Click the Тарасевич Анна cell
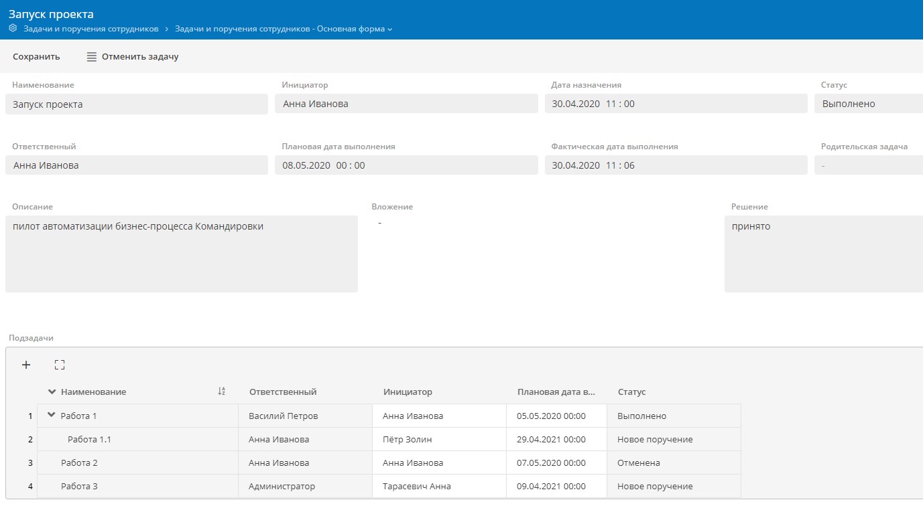The height and width of the screenshot is (506, 923). [439, 487]
